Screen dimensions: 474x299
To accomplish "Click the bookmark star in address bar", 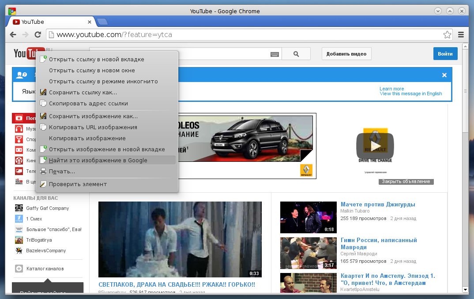I will (x=447, y=34).
